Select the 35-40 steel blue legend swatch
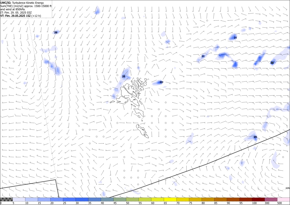This screenshot has width=290, height=205. (x=95, y=199)
